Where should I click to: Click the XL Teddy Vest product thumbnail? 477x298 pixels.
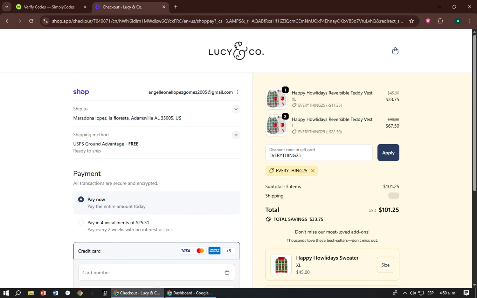(276, 99)
